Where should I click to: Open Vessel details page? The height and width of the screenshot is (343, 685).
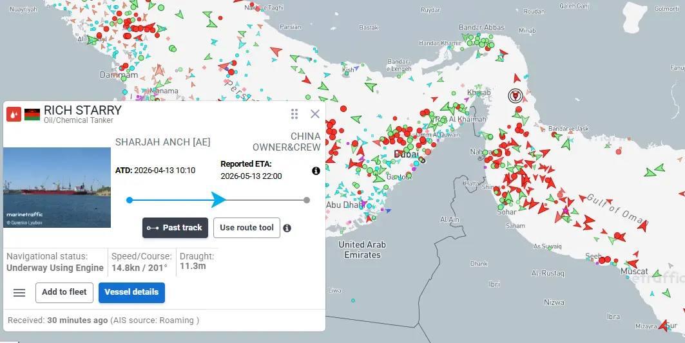(x=131, y=292)
